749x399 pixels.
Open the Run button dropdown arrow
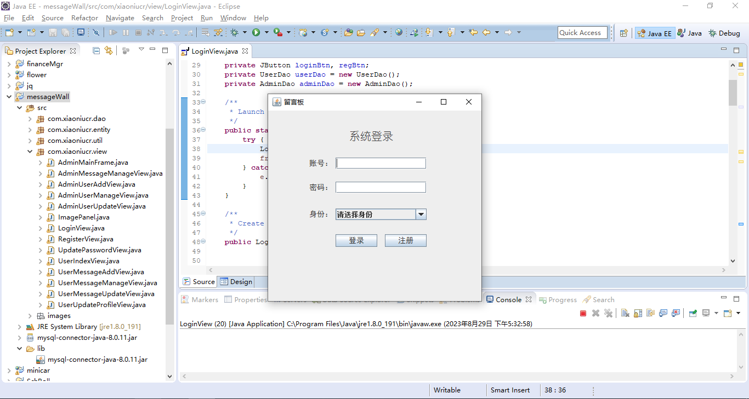(x=267, y=32)
